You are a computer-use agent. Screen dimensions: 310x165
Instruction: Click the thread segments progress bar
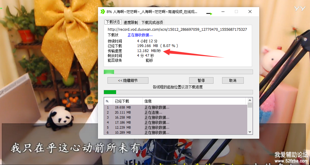click(x=178, y=92)
